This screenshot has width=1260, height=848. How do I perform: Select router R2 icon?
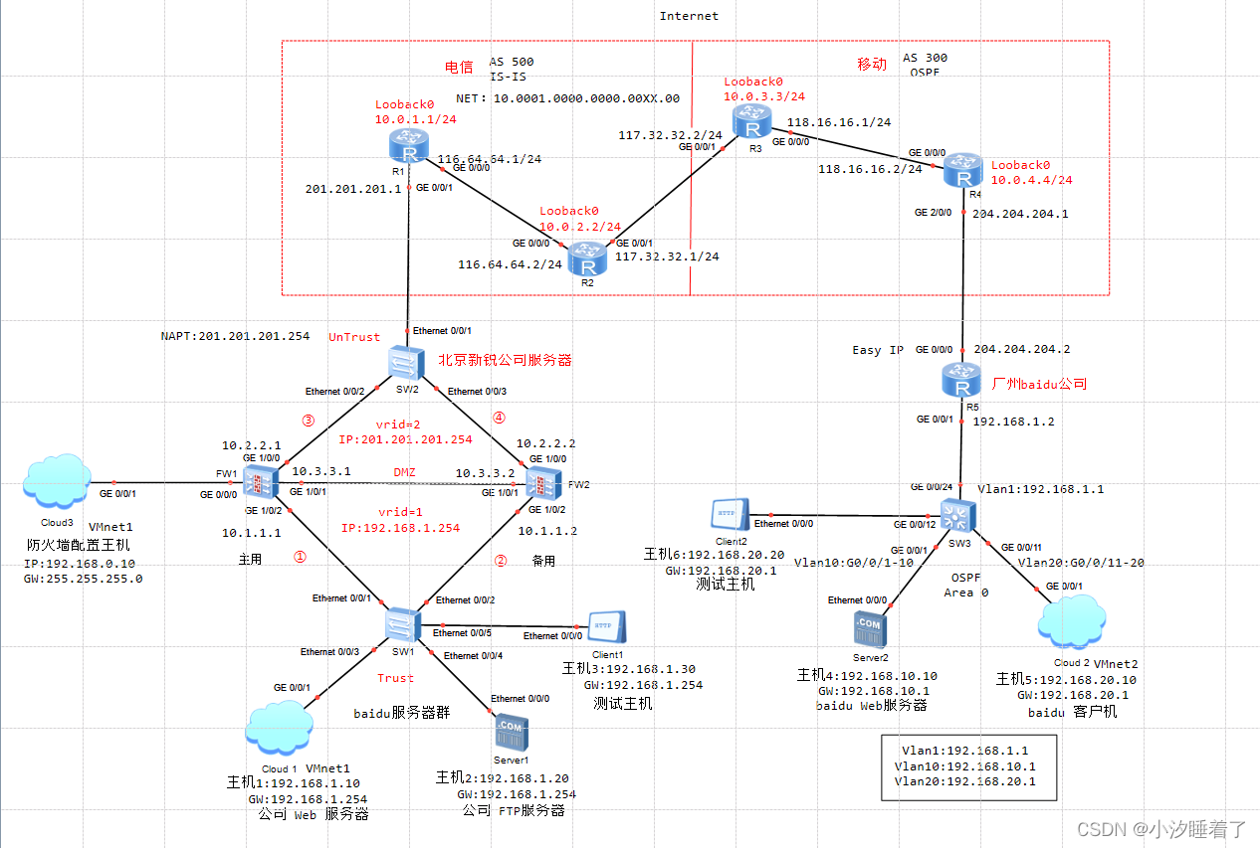tap(588, 258)
